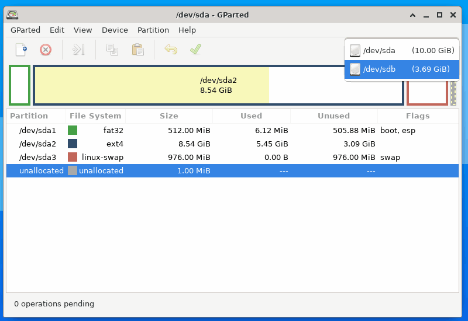Select the /dev/sda3 partition row

tap(232, 157)
